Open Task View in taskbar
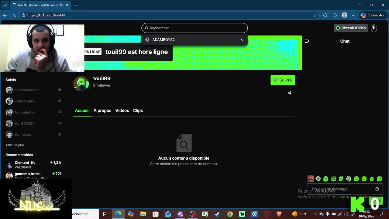Image resolution: width=389 pixels, height=219 pixels. pyautogui.click(x=105, y=214)
